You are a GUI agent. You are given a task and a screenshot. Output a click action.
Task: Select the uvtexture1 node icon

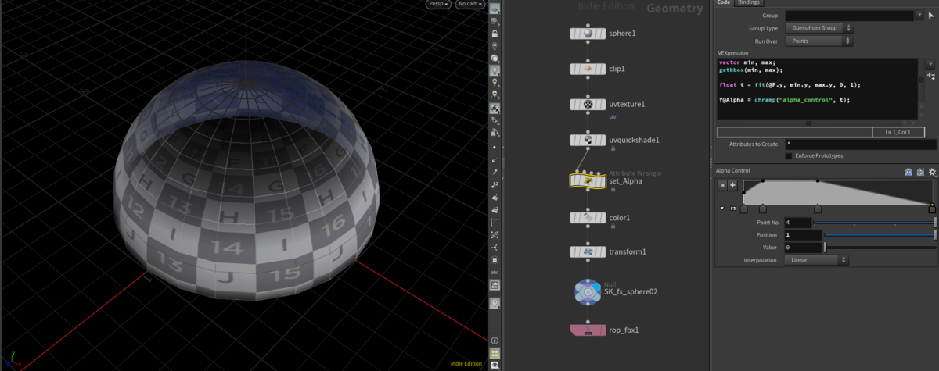588,104
